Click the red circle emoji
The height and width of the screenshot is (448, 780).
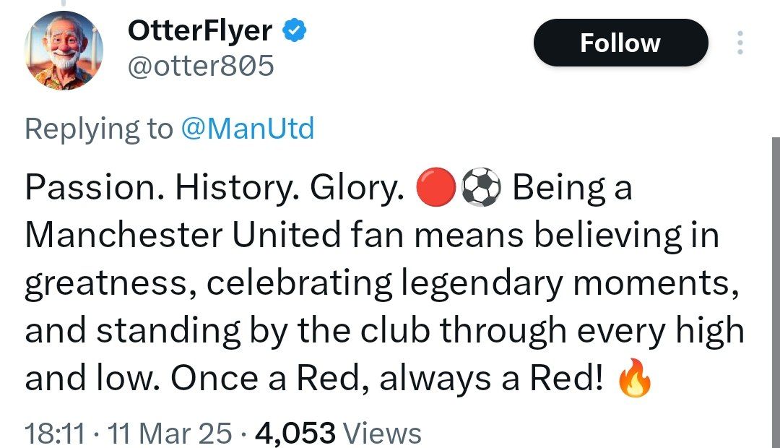click(436, 187)
